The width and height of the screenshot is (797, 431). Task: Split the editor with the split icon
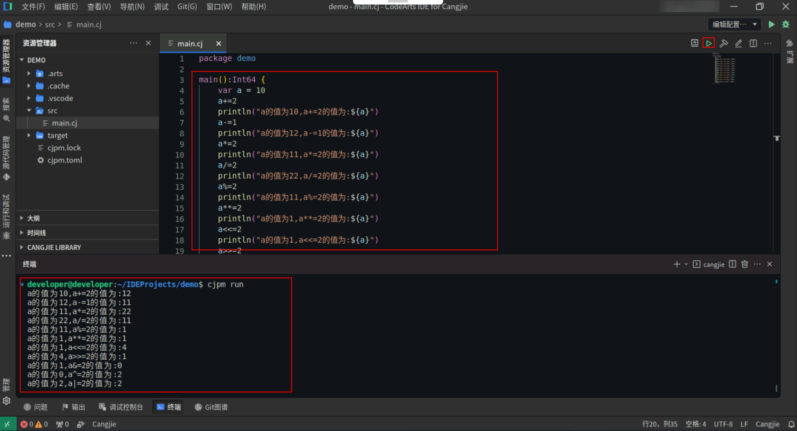(753, 43)
